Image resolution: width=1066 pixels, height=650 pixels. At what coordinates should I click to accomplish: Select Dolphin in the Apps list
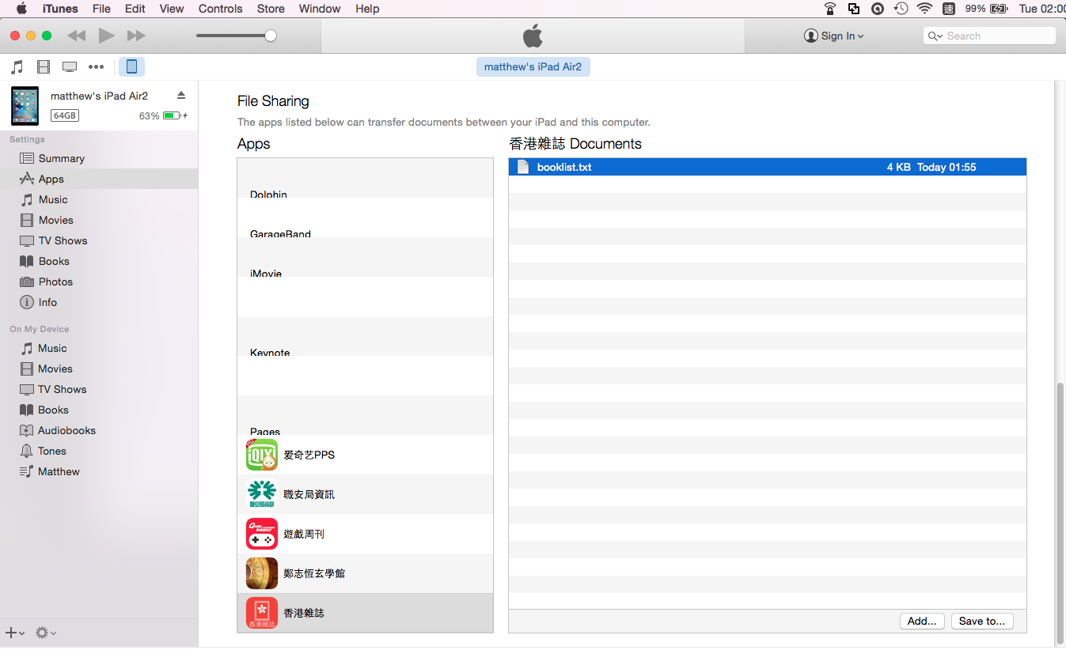tap(365, 178)
